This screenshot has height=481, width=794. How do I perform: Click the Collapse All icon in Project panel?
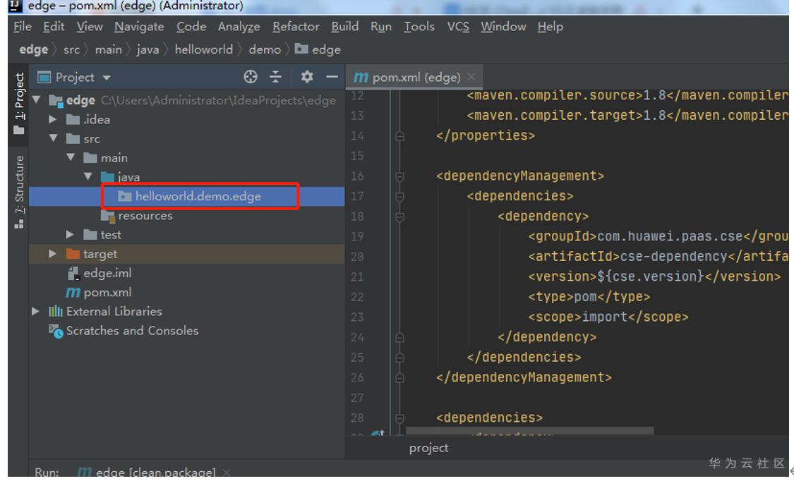(275, 77)
